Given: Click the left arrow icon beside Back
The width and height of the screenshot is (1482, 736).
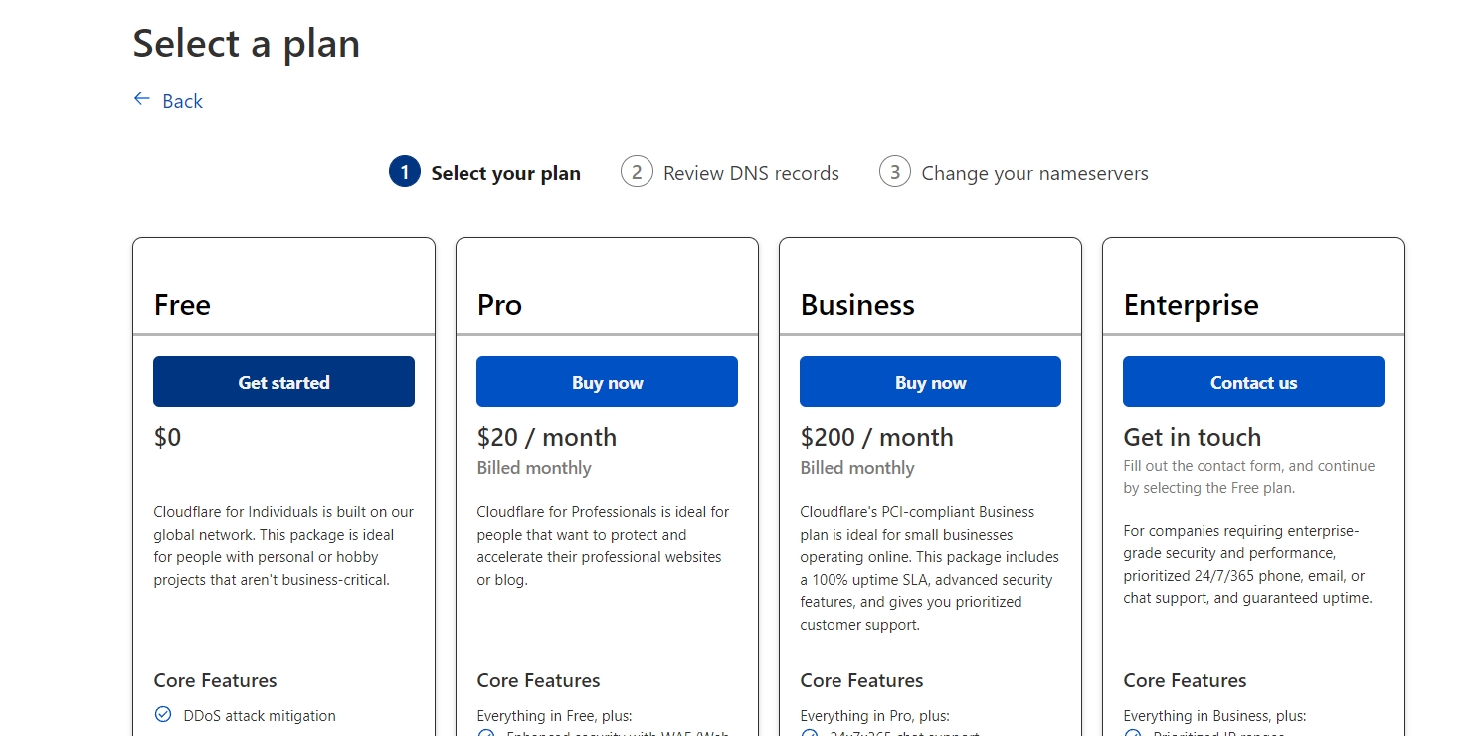Looking at the screenshot, I should [142, 99].
